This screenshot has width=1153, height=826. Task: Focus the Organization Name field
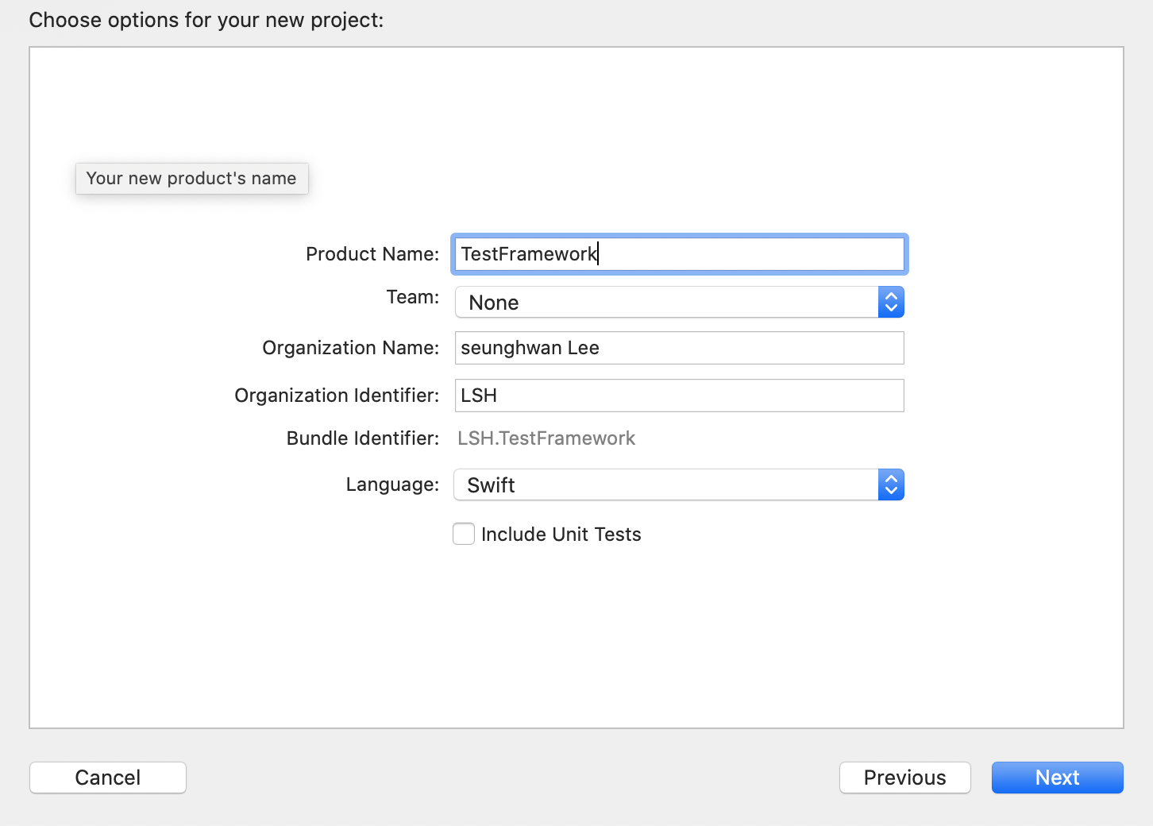click(x=679, y=348)
